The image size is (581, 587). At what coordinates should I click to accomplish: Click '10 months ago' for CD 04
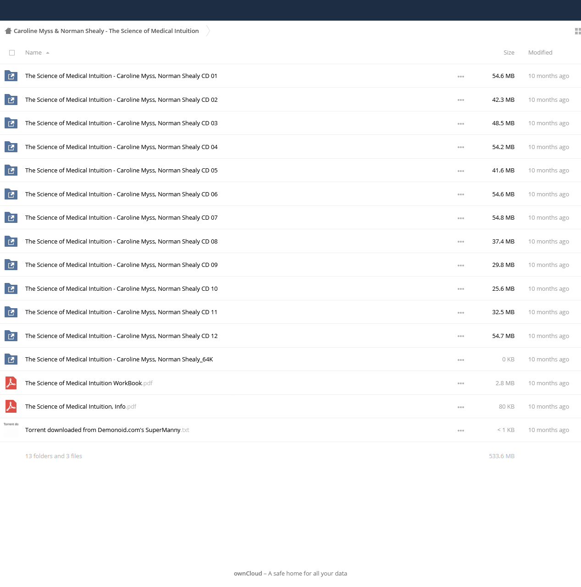click(548, 147)
